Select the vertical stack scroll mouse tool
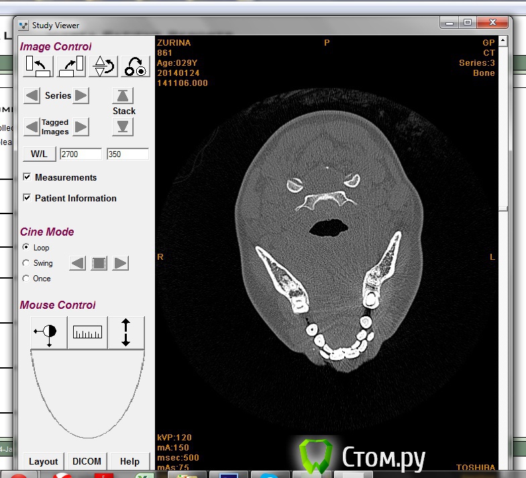 pyautogui.click(x=125, y=333)
